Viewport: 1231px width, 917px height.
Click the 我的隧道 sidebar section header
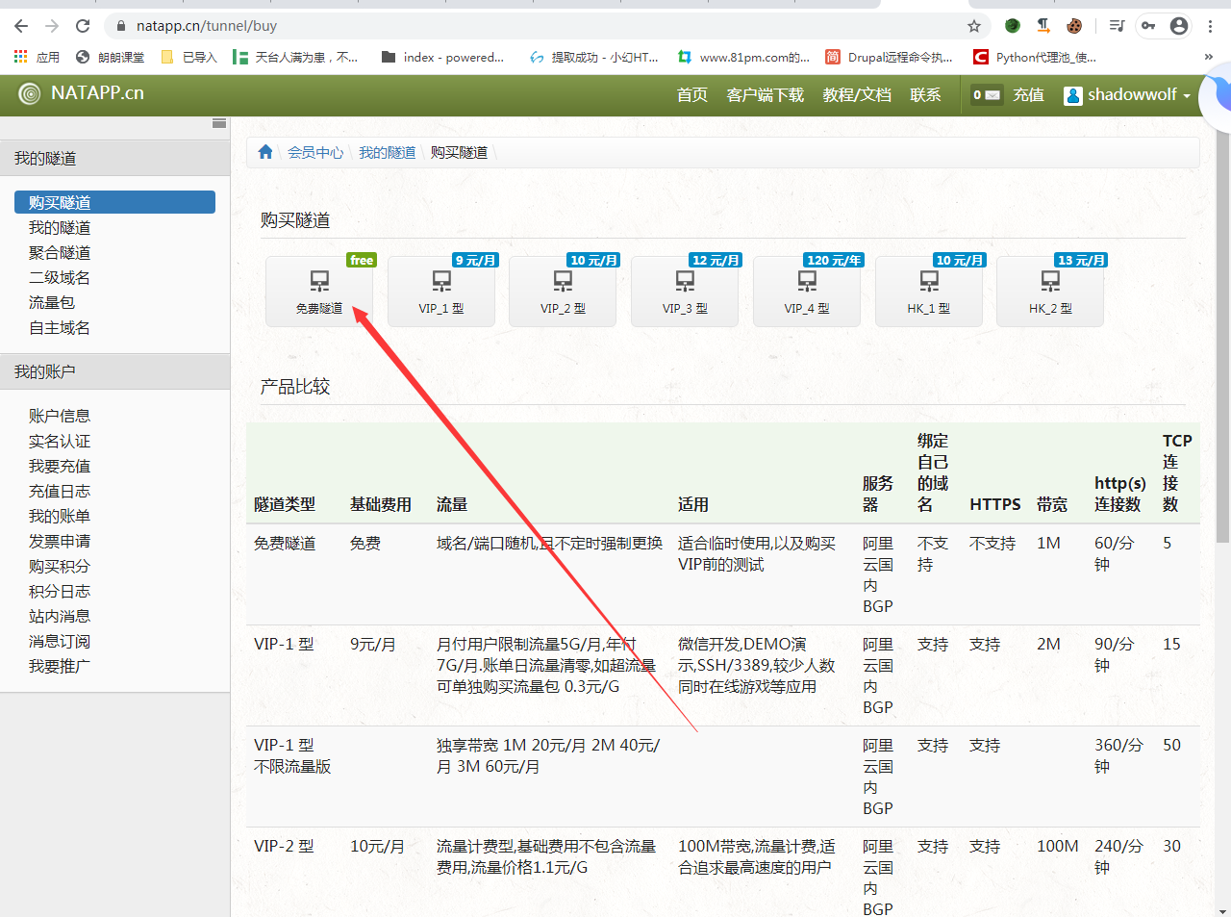pos(114,158)
